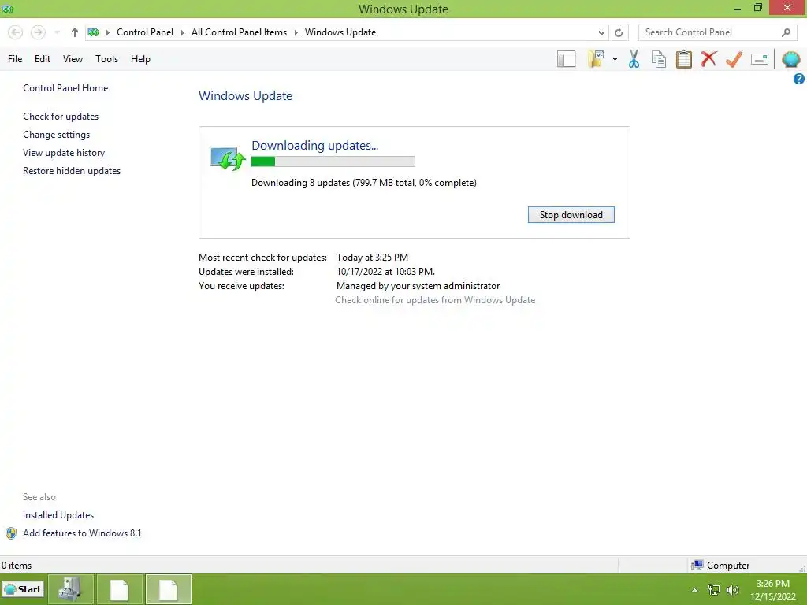Open Installed Updates link
The image size is (807, 605).
pyautogui.click(x=58, y=515)
